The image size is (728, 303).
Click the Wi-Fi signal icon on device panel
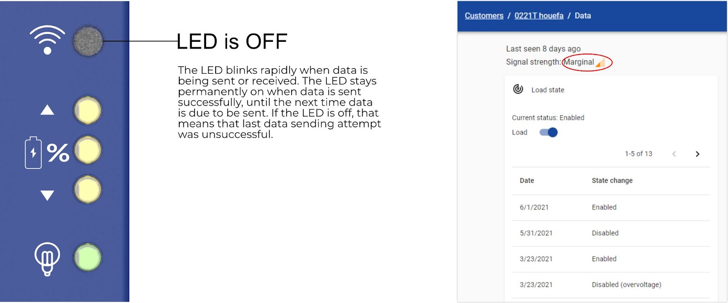(47, 40)
